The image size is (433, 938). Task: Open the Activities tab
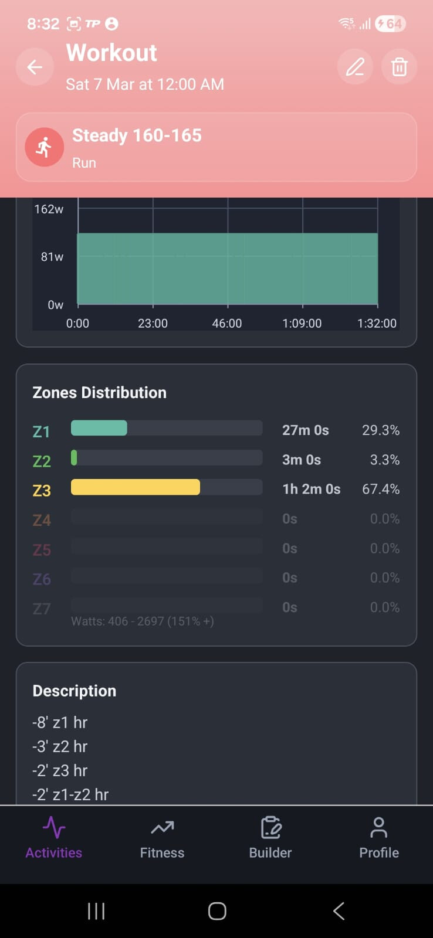point(54,838)
